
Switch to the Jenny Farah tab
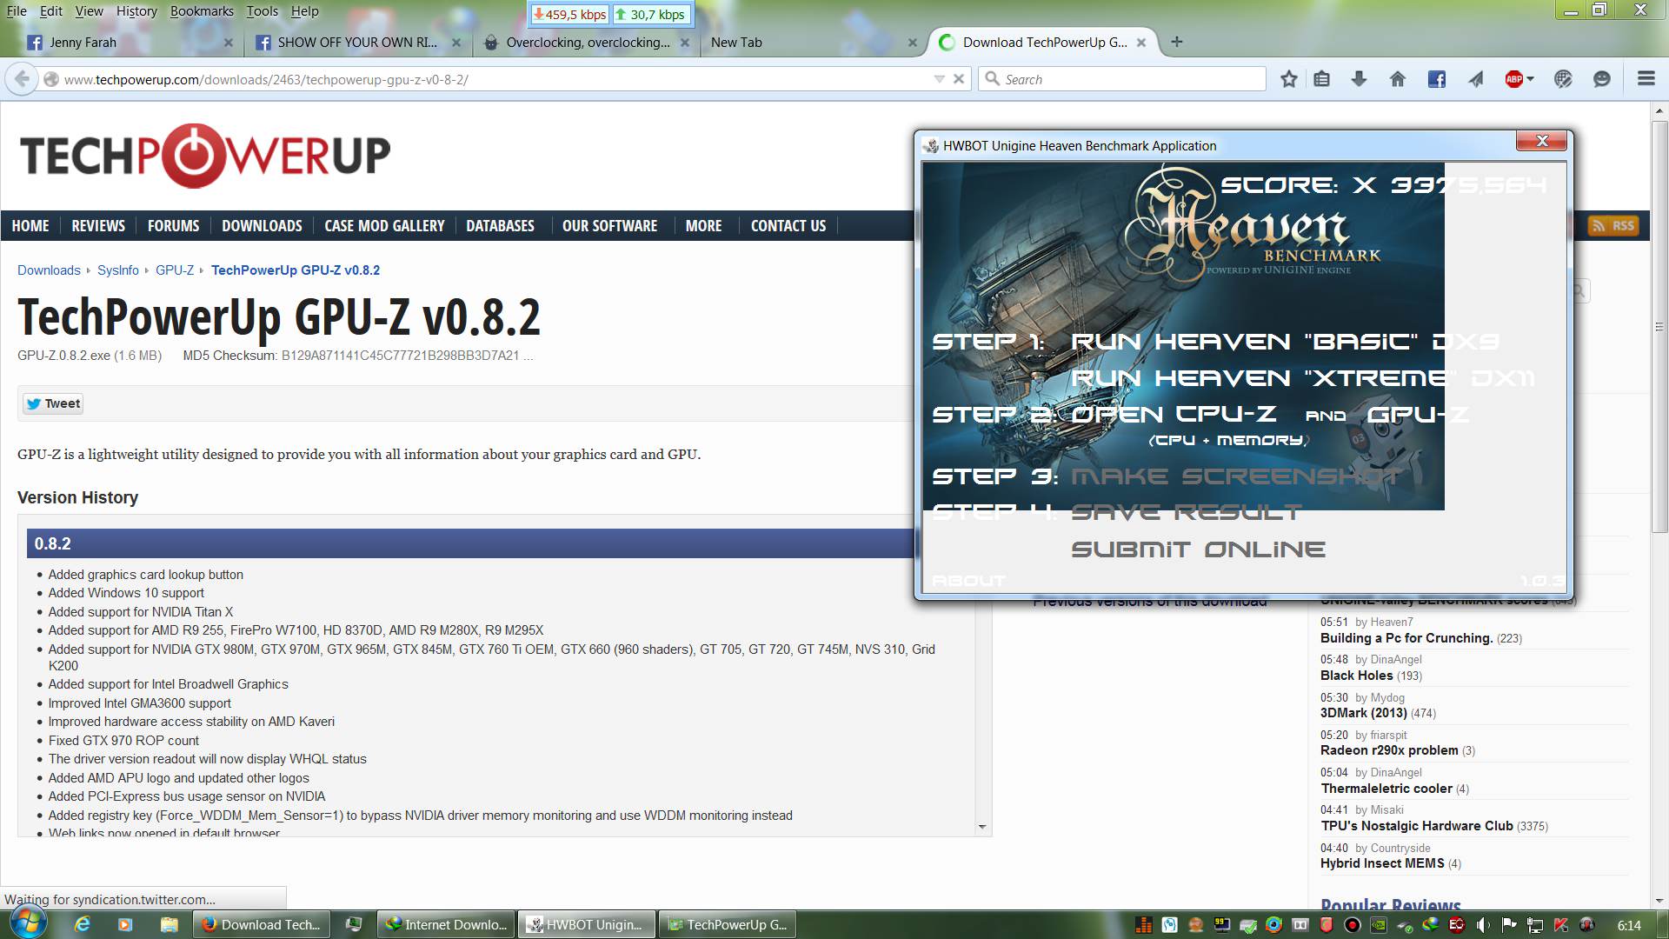point(129,42)
